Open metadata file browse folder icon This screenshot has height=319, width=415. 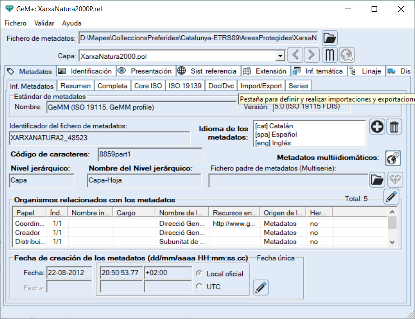coord(330,38)
